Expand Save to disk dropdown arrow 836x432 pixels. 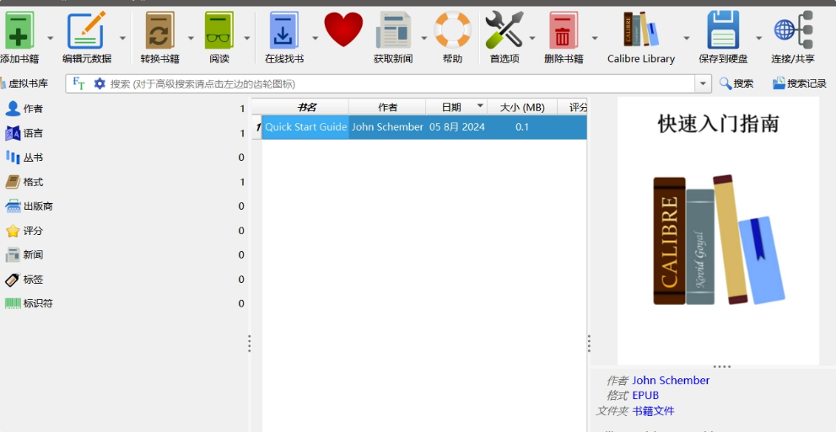[x=758, y=38]
